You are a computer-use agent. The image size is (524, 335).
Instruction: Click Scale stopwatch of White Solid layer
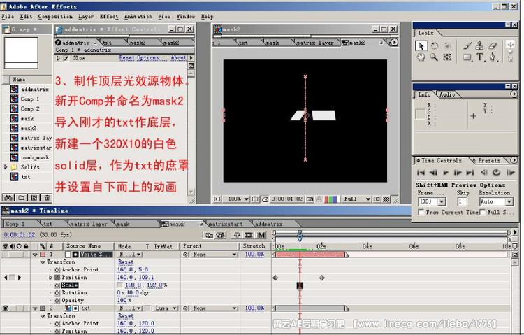57,285
